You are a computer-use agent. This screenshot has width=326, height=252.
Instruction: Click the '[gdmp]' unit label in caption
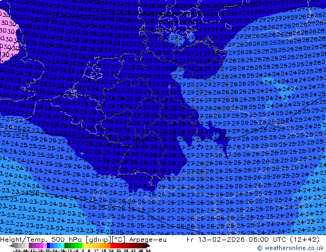pos(98,240)
